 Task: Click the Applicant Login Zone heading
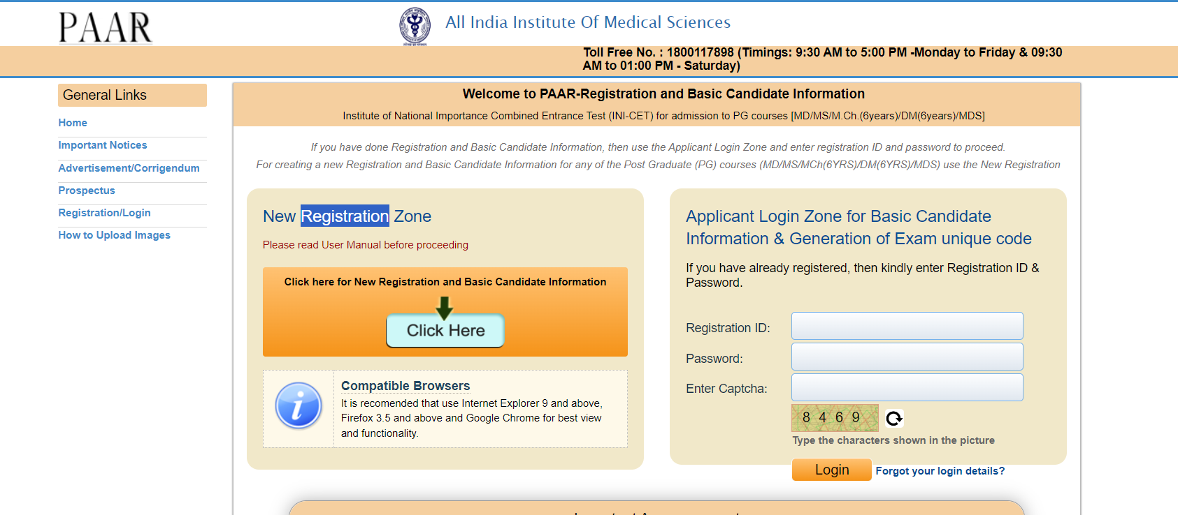click(859, 227)
